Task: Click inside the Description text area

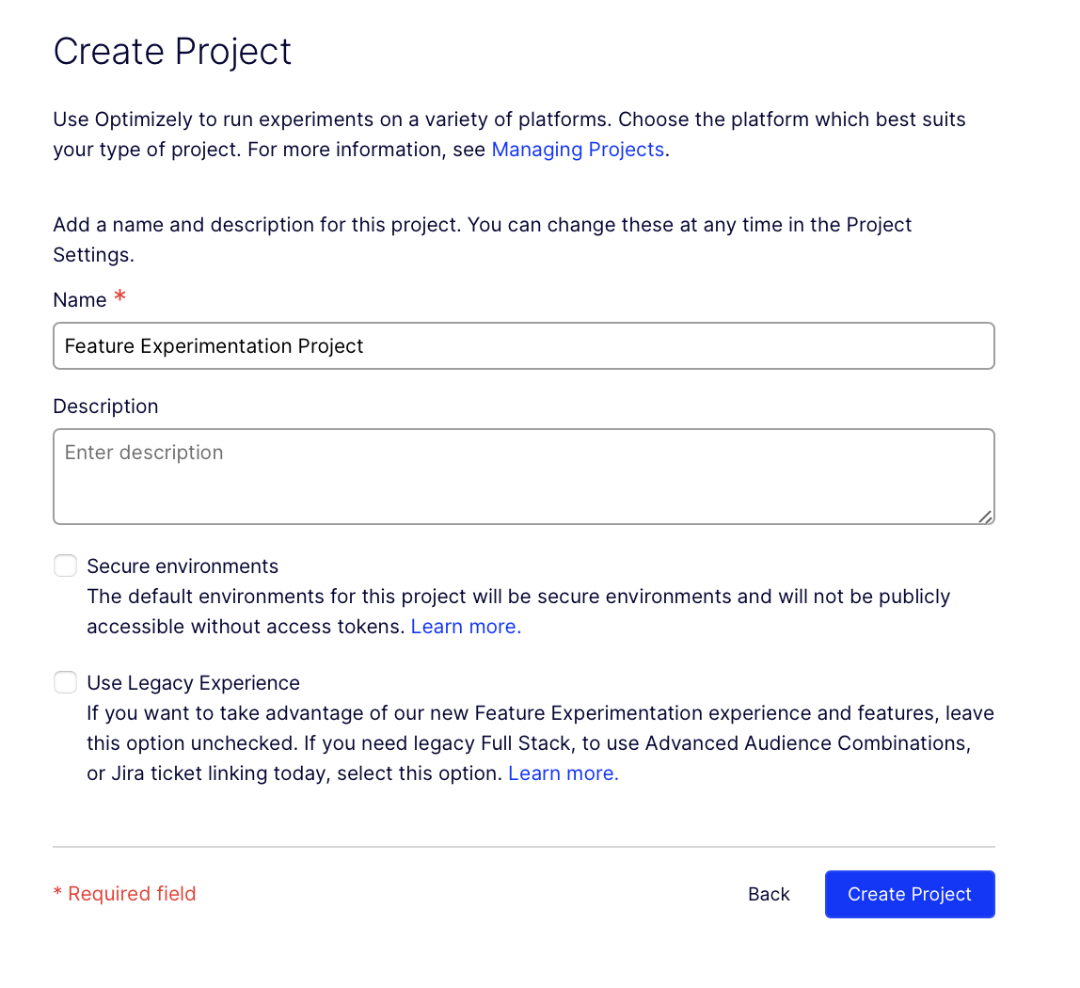Action: pos(523,475)
